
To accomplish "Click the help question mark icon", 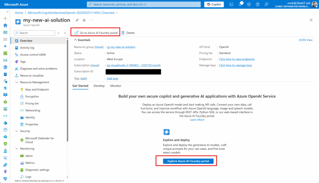I will (258, 4).
